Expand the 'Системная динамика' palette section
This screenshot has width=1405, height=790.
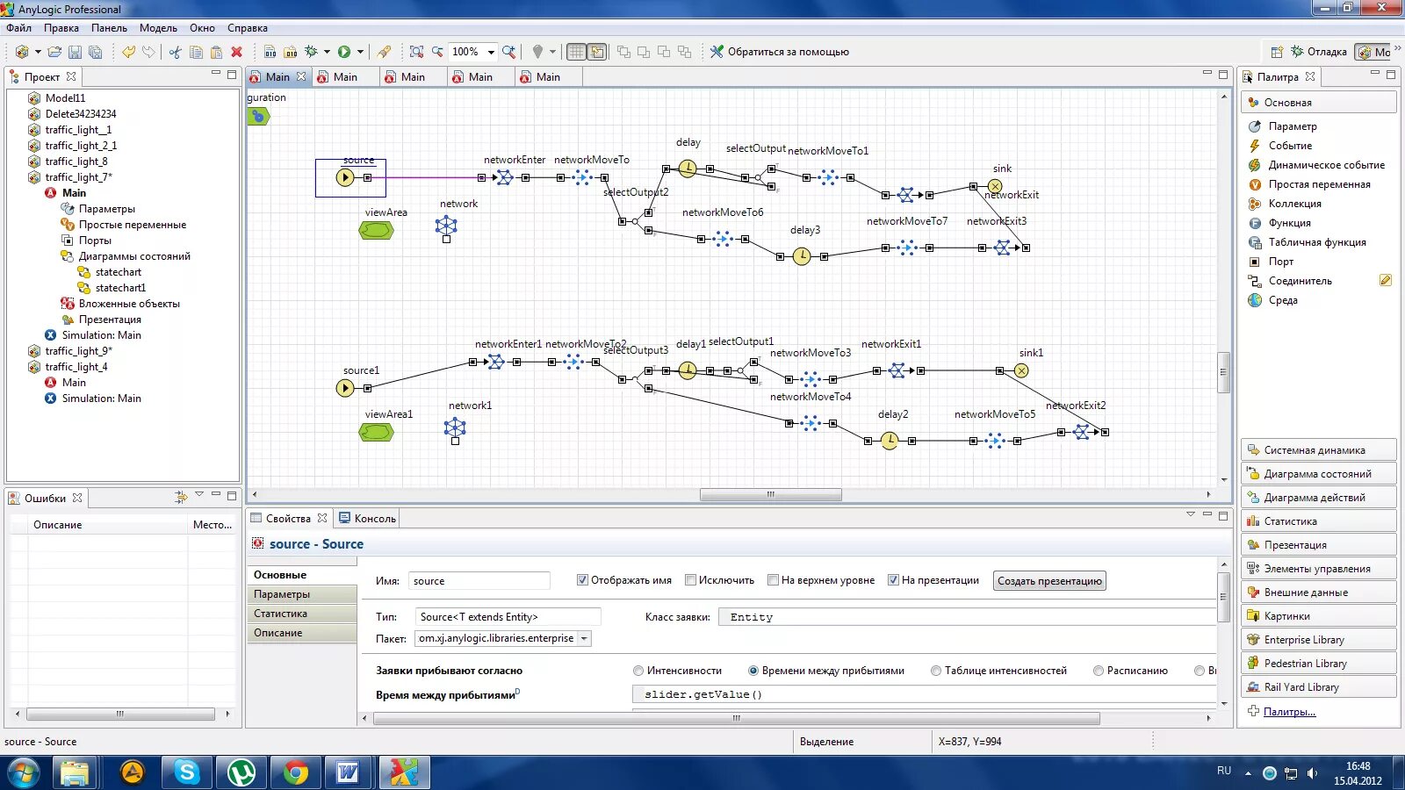tap(1318, 450)
